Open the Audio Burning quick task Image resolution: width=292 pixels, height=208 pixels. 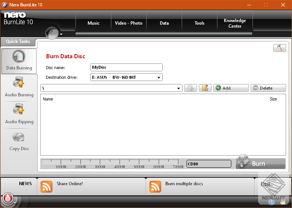pyautogui.click(x=19, y=87)
